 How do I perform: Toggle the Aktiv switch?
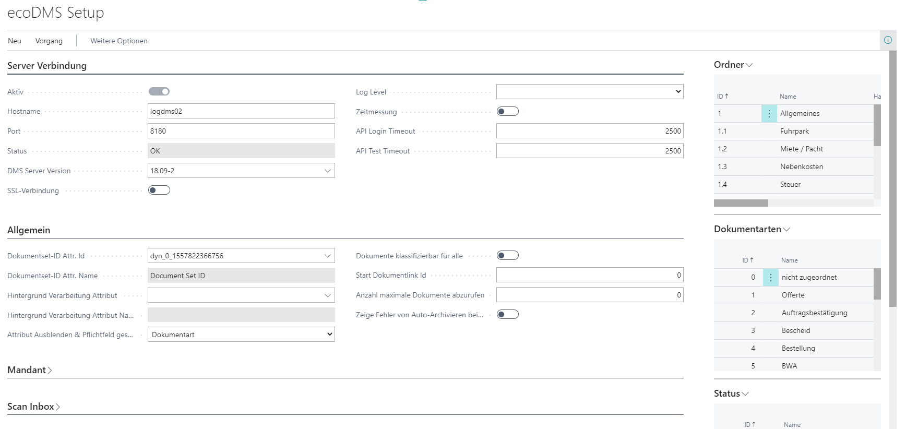(159, 91)
